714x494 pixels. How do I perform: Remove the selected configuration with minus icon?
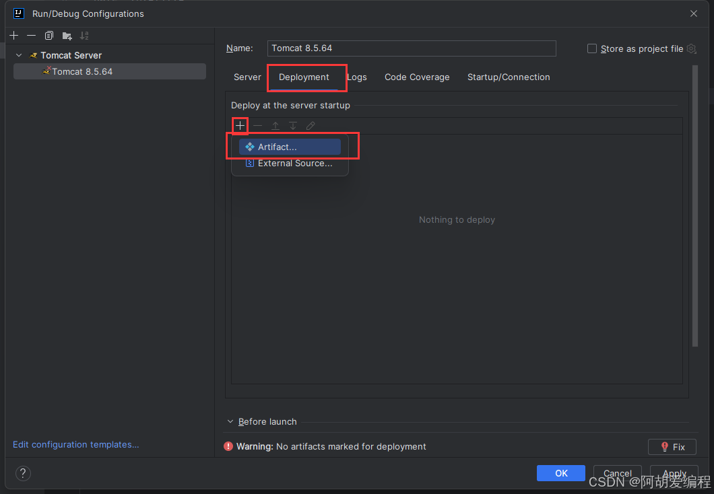[x=31, y=36]
